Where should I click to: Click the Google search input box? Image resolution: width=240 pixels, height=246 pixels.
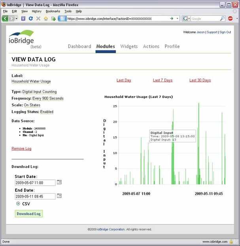click(x=205, y=19)
